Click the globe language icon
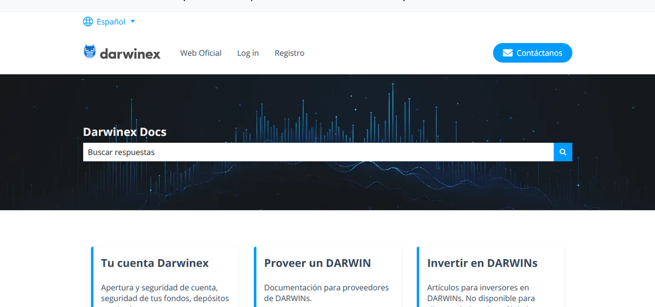 click(88, 22)
